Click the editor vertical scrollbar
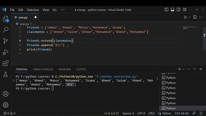Image resolution: width=206 pixels, height=116 pixels. (x=204, y=38)
